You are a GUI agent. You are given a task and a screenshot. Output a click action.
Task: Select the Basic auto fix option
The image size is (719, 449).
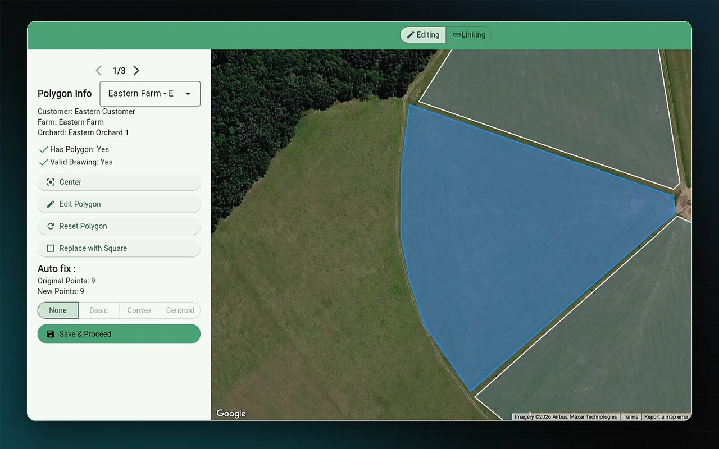click(99, 310)
